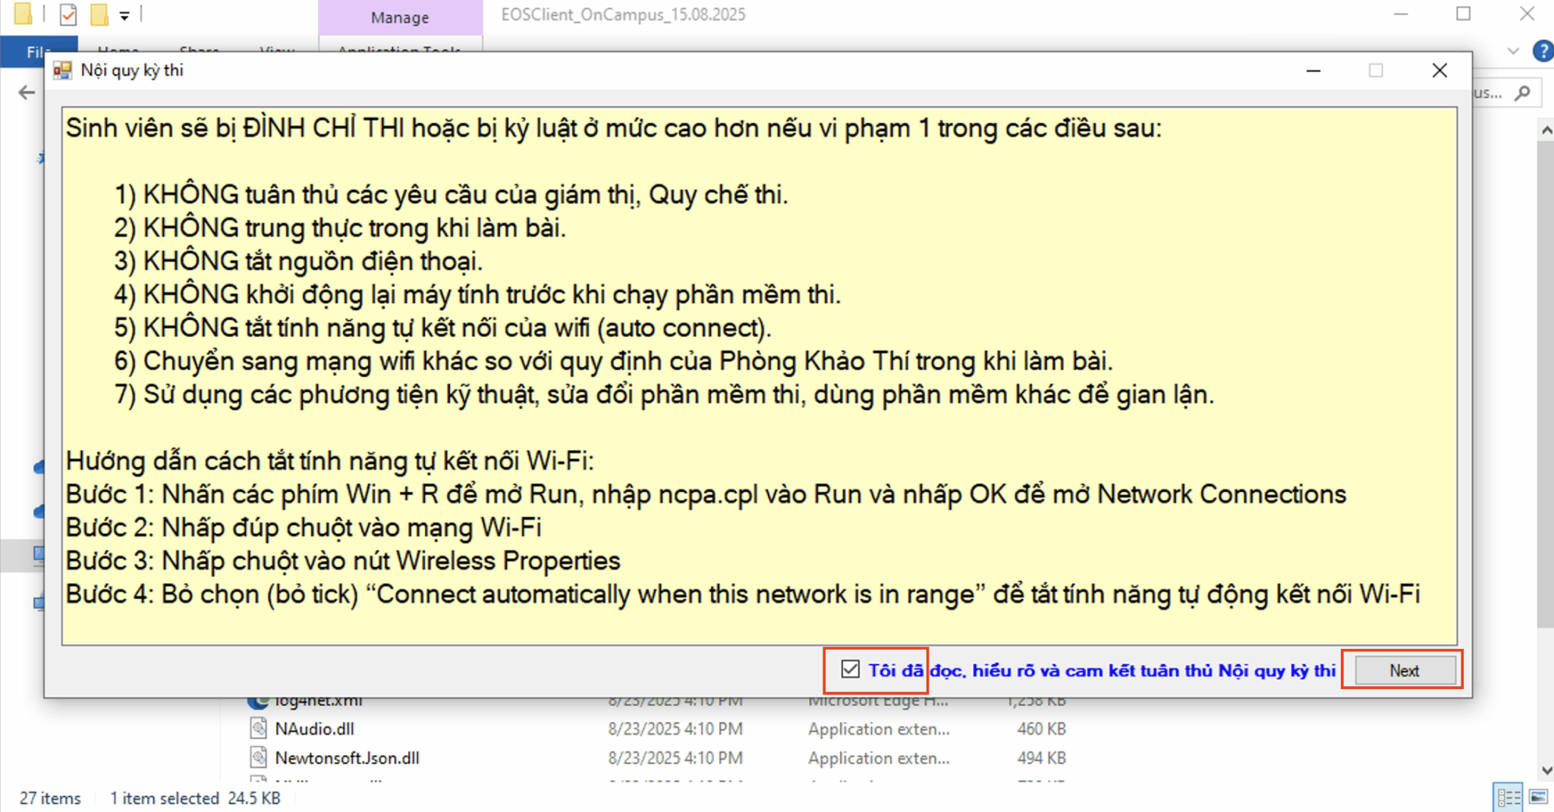Click the search magnifier icon
This screenshot has height=812, width=1554.
pyautogui.click(x=1524, y=92)
